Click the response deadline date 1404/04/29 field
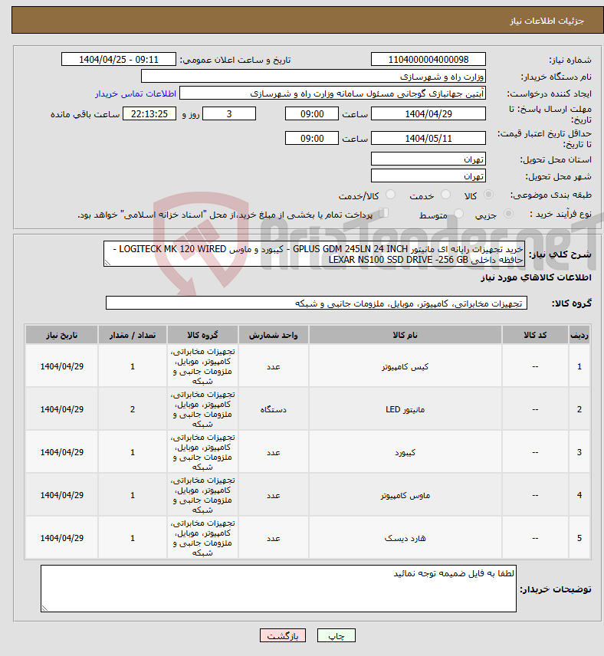 428,113
